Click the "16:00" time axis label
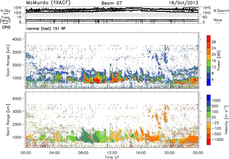The height and width of the screenshot is (159, 229). 141,153
